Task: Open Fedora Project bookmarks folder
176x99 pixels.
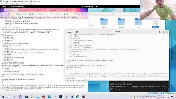Action: [40, 17]
